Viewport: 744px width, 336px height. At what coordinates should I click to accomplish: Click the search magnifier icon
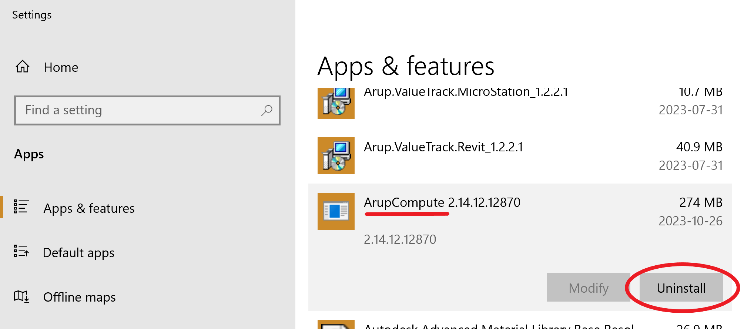click(x=267, y=110)
